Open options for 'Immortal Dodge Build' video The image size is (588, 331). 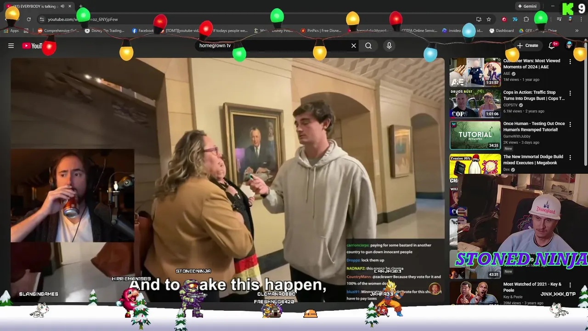pos(570,158)
